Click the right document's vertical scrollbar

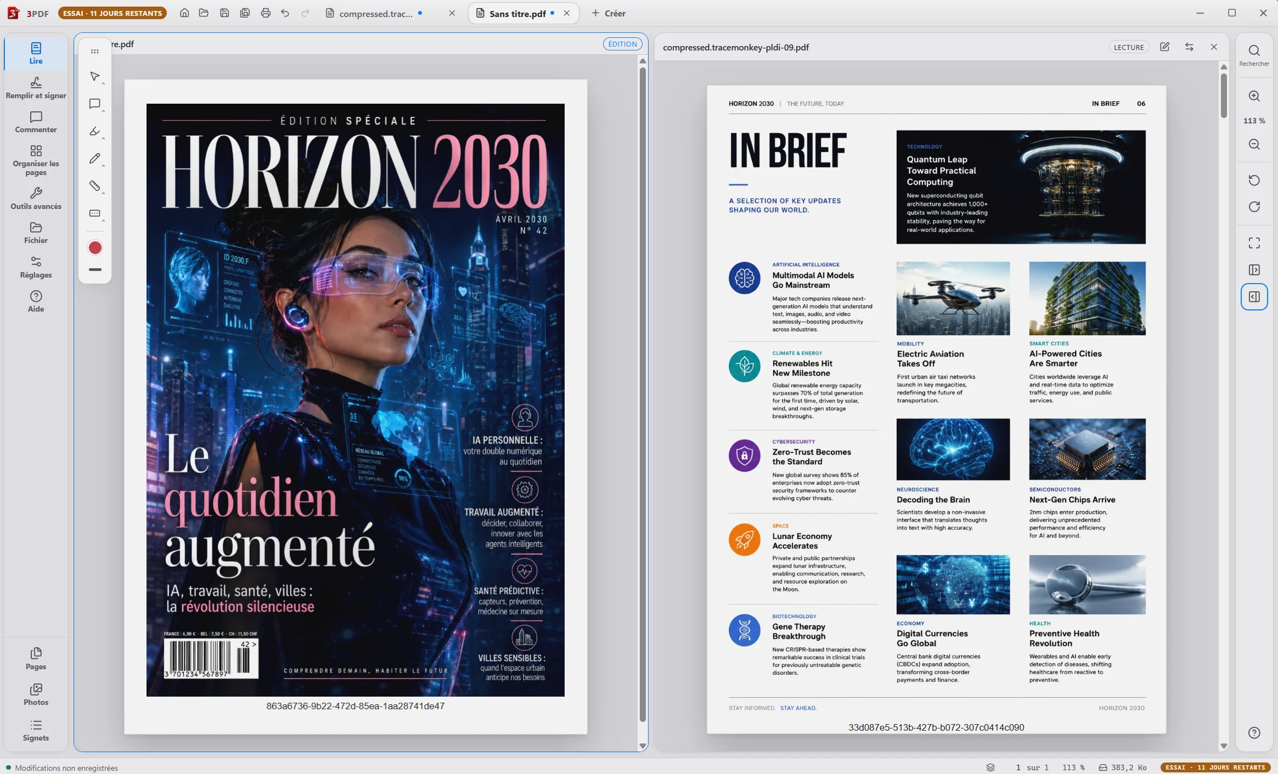pos(1224,95)
